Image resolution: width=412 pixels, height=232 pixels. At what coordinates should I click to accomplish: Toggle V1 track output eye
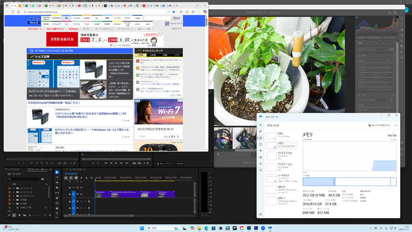(81, 194)
